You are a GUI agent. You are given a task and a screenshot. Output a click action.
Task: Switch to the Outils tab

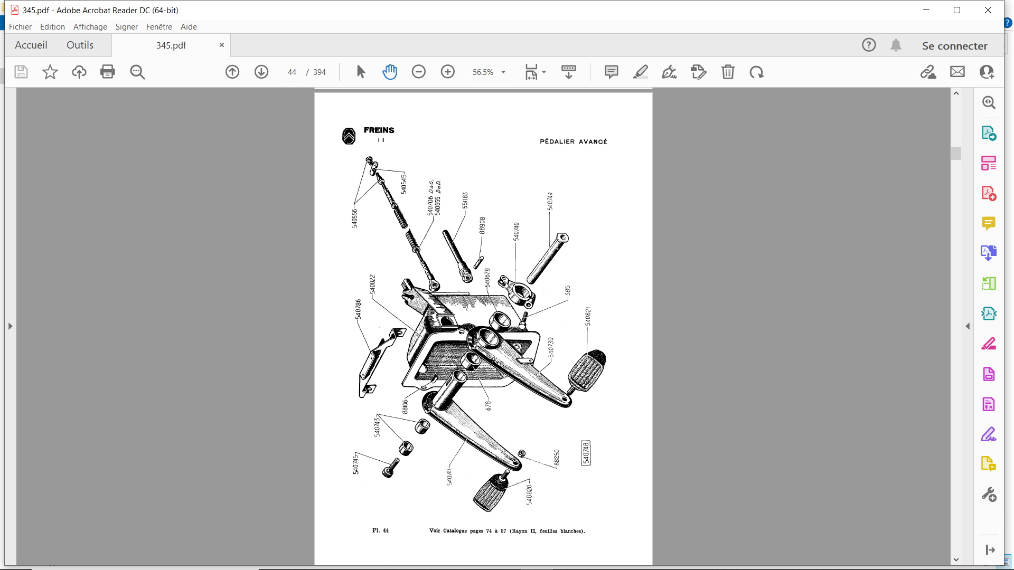pyautogui.click(x=80, y=45)
